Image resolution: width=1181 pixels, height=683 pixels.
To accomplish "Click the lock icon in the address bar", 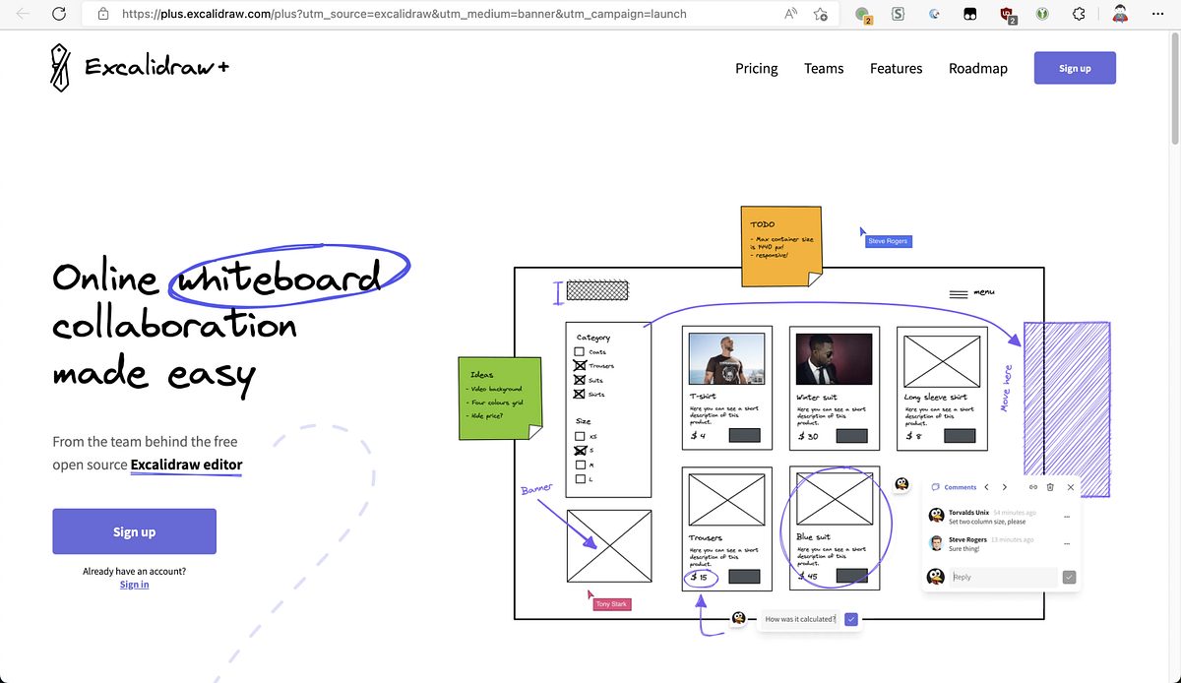I will click(x=103, y=14).
